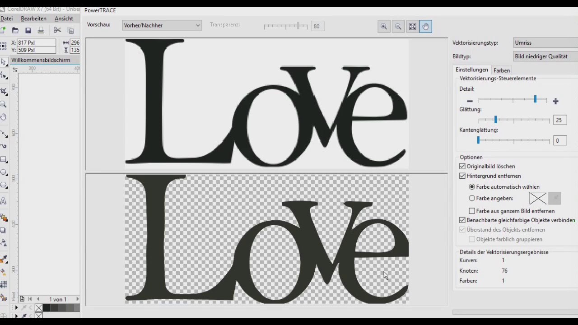Open the Ansicht menu

(64, 19)
